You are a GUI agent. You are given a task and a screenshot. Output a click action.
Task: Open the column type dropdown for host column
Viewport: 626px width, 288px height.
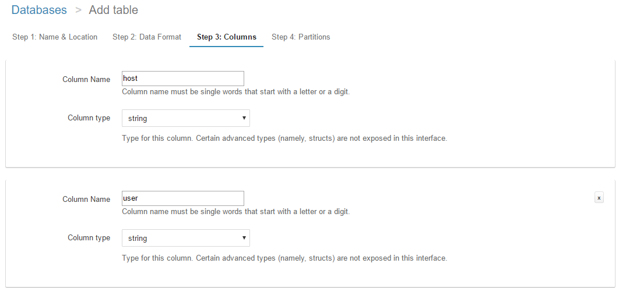coord(186,118)
